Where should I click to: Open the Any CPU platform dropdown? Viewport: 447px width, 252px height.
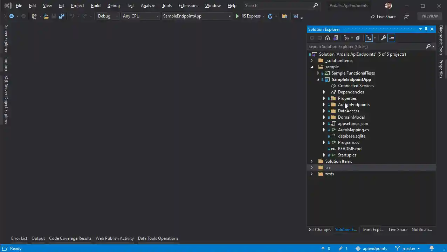141,16
